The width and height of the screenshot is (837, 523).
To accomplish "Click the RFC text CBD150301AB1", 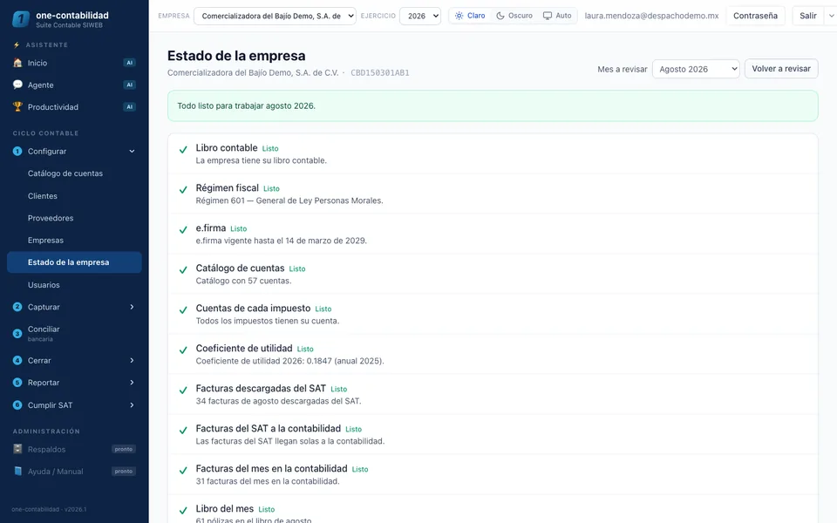I will [379, 72].
